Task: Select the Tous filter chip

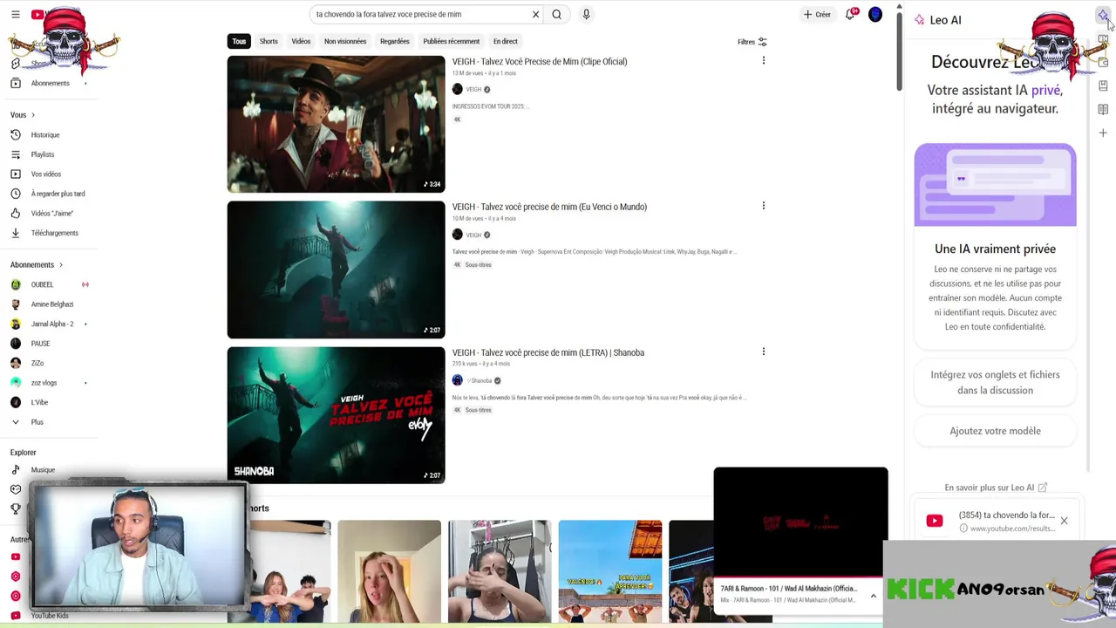Action: point(239,41)
